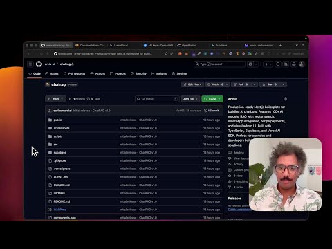
Task: Click the Watch button
Action: pos(215,84)
